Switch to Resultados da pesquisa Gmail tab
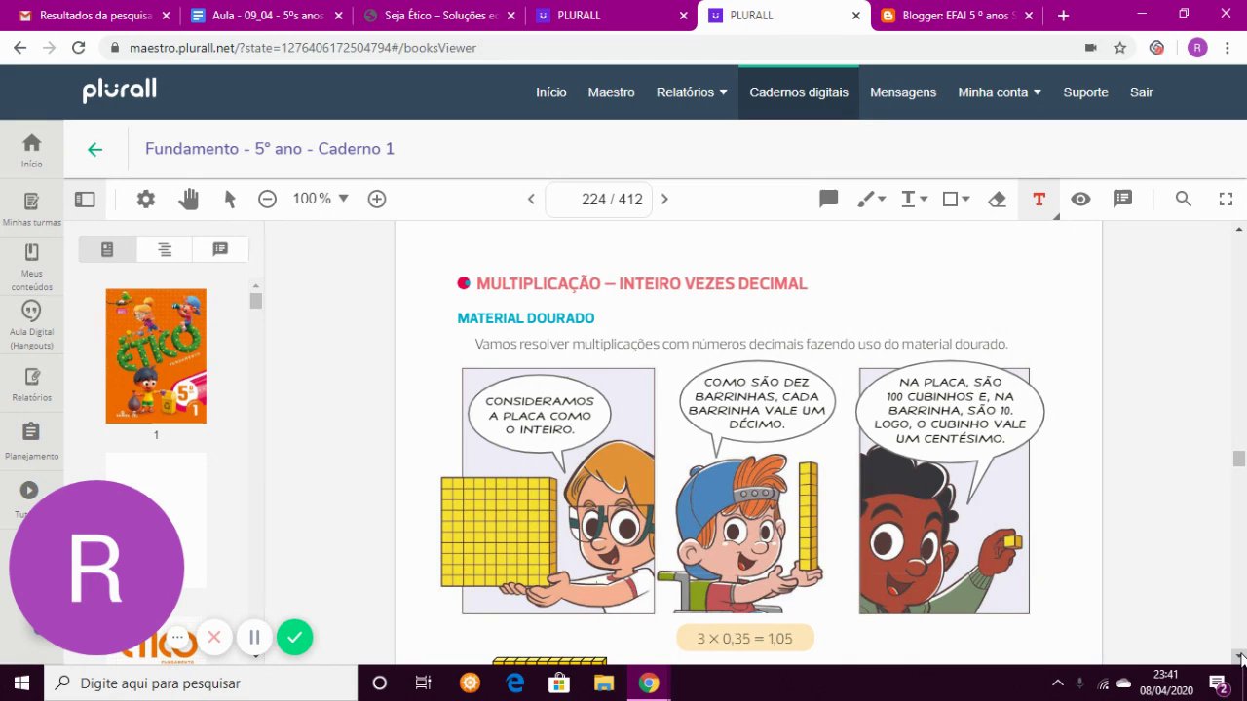The height and width of the screenshot is (701, 1247). pyautogui.click(x=94, y=16)
